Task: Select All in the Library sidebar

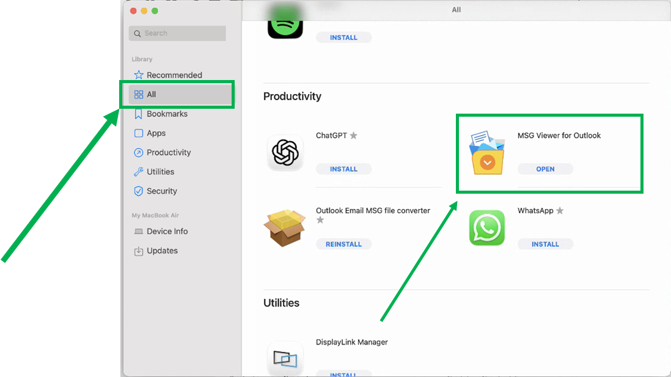Action: (x=152, y=95)
